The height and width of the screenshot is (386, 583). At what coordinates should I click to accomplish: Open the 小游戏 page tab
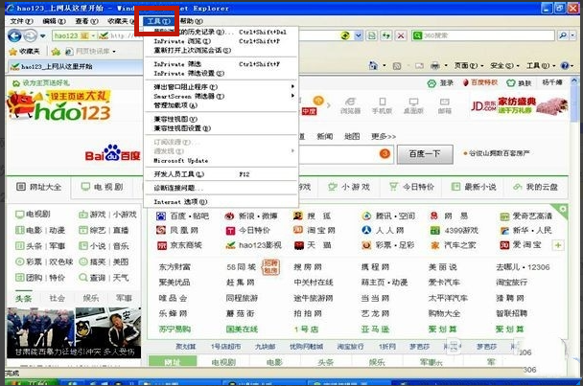(349, 187)
